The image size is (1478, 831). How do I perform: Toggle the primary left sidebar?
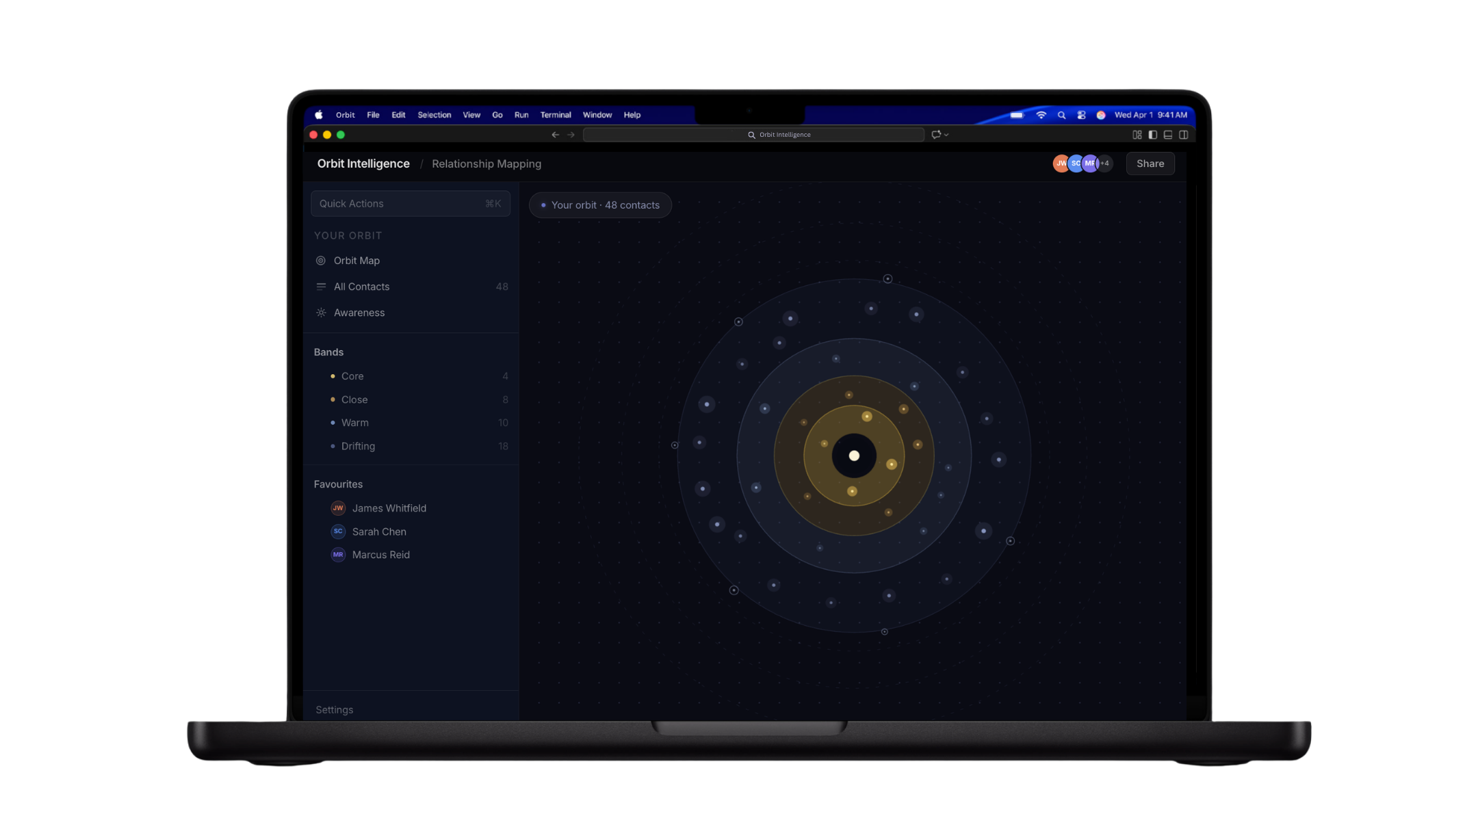pos(1153,135)
